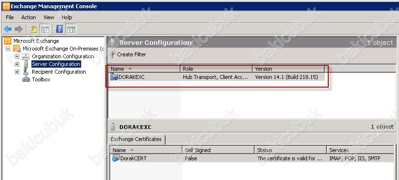Open the Action menu
This screenshot has width=399, height=180.
pyautogui.click(x=28, y=17)
